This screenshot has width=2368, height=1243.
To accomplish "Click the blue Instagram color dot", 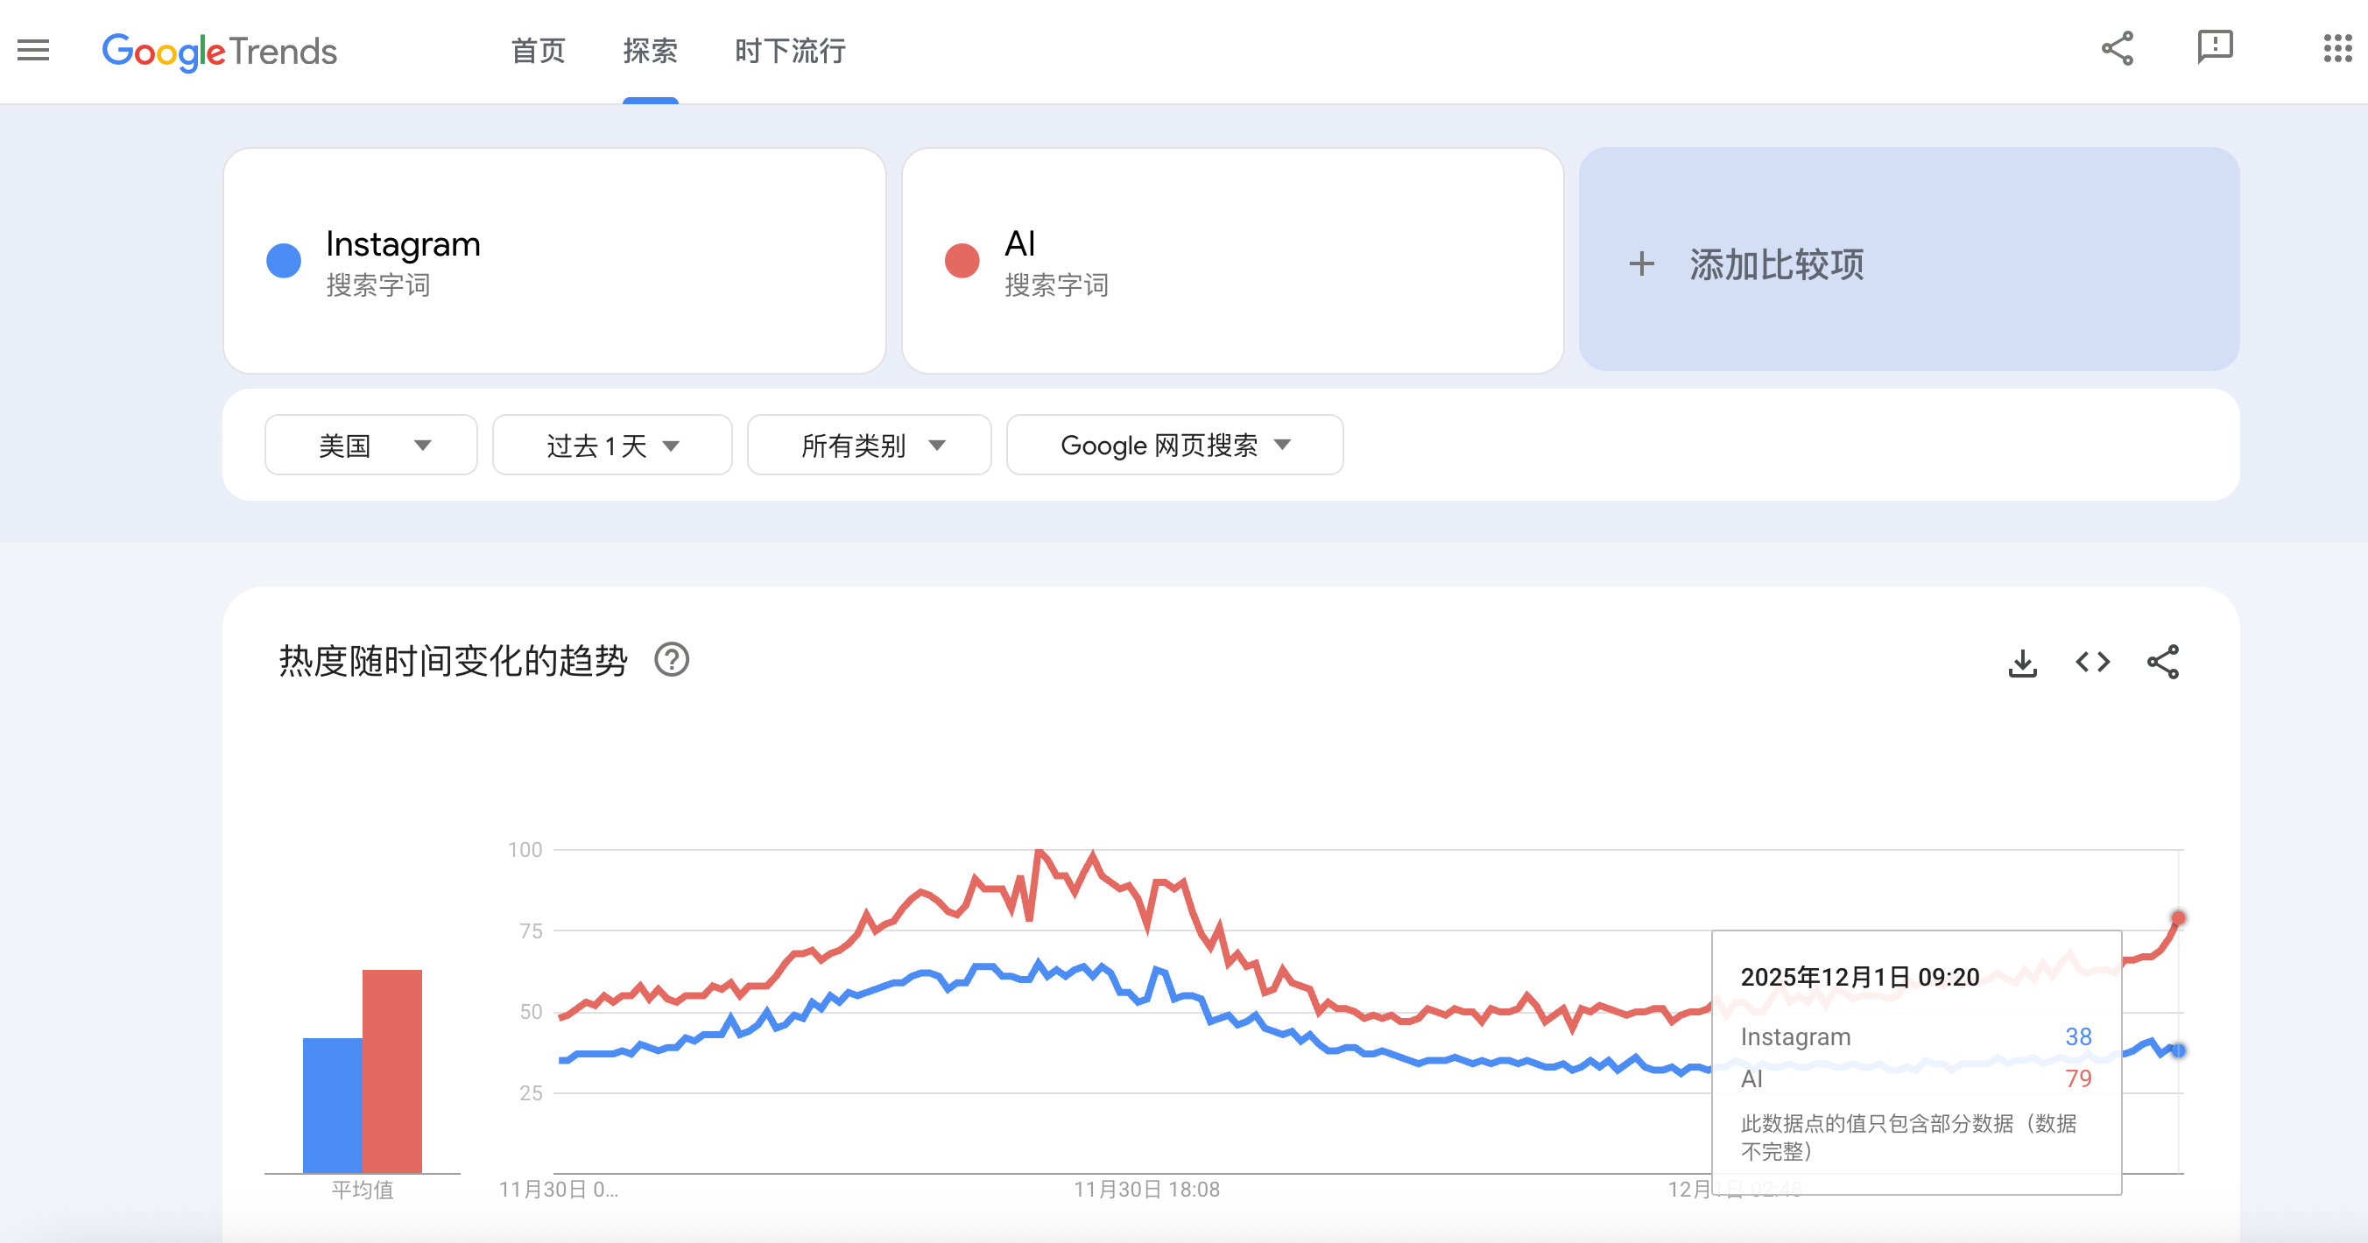I will 284,261.
